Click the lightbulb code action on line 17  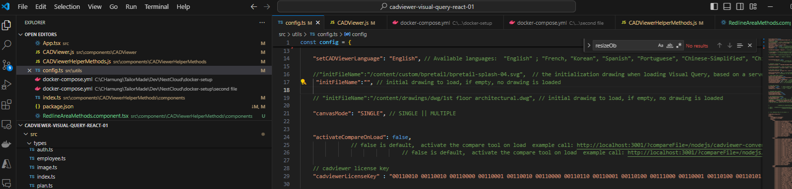304,82
